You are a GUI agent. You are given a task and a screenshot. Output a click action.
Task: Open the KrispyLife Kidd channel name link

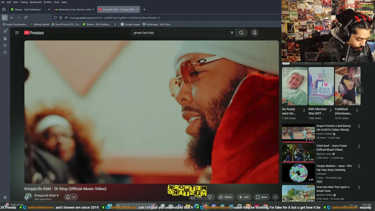[x=45, y=195]
